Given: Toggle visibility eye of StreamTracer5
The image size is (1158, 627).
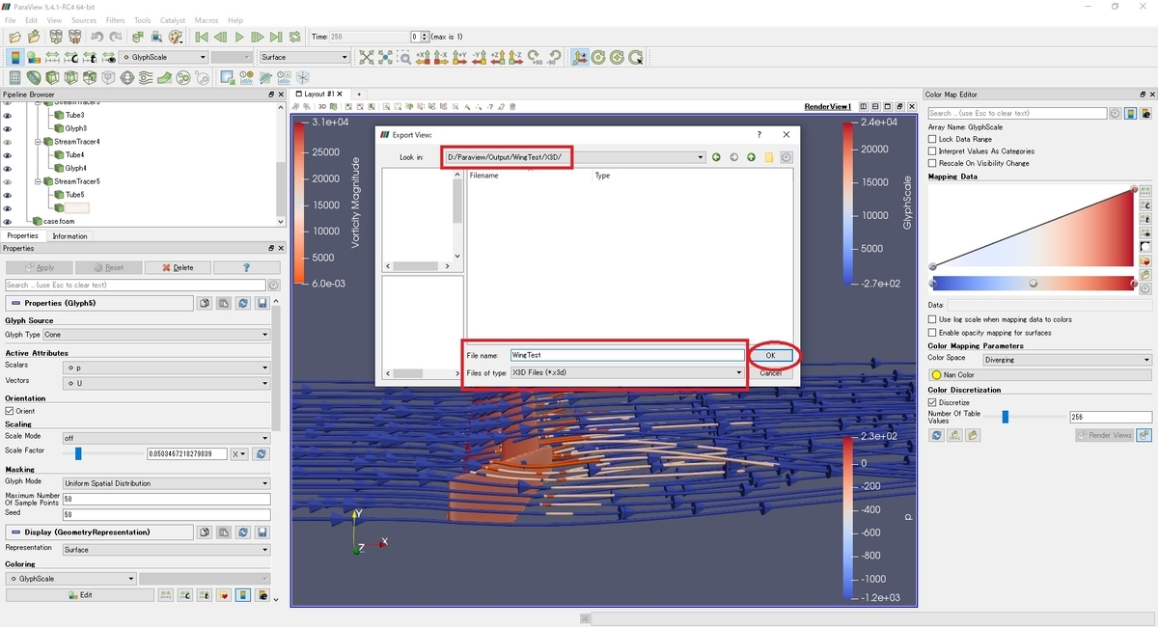Looking at the screenshot, I should click(x=8, y=181).
